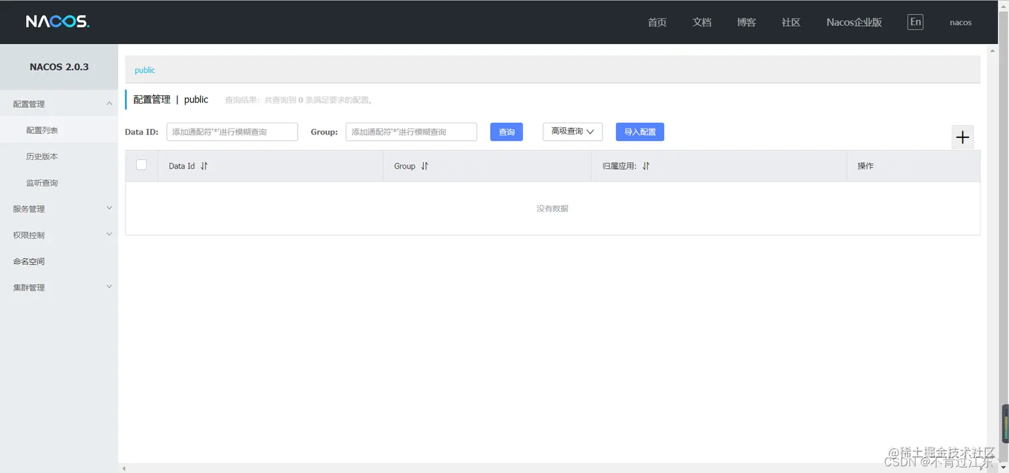The width and height of the screenshot is (1009, 473).
Task: Click the plus icon to create a new configuration
Action: 962,137
